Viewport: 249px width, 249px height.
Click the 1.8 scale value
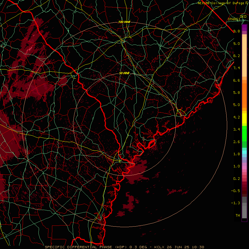click(237, 154)
